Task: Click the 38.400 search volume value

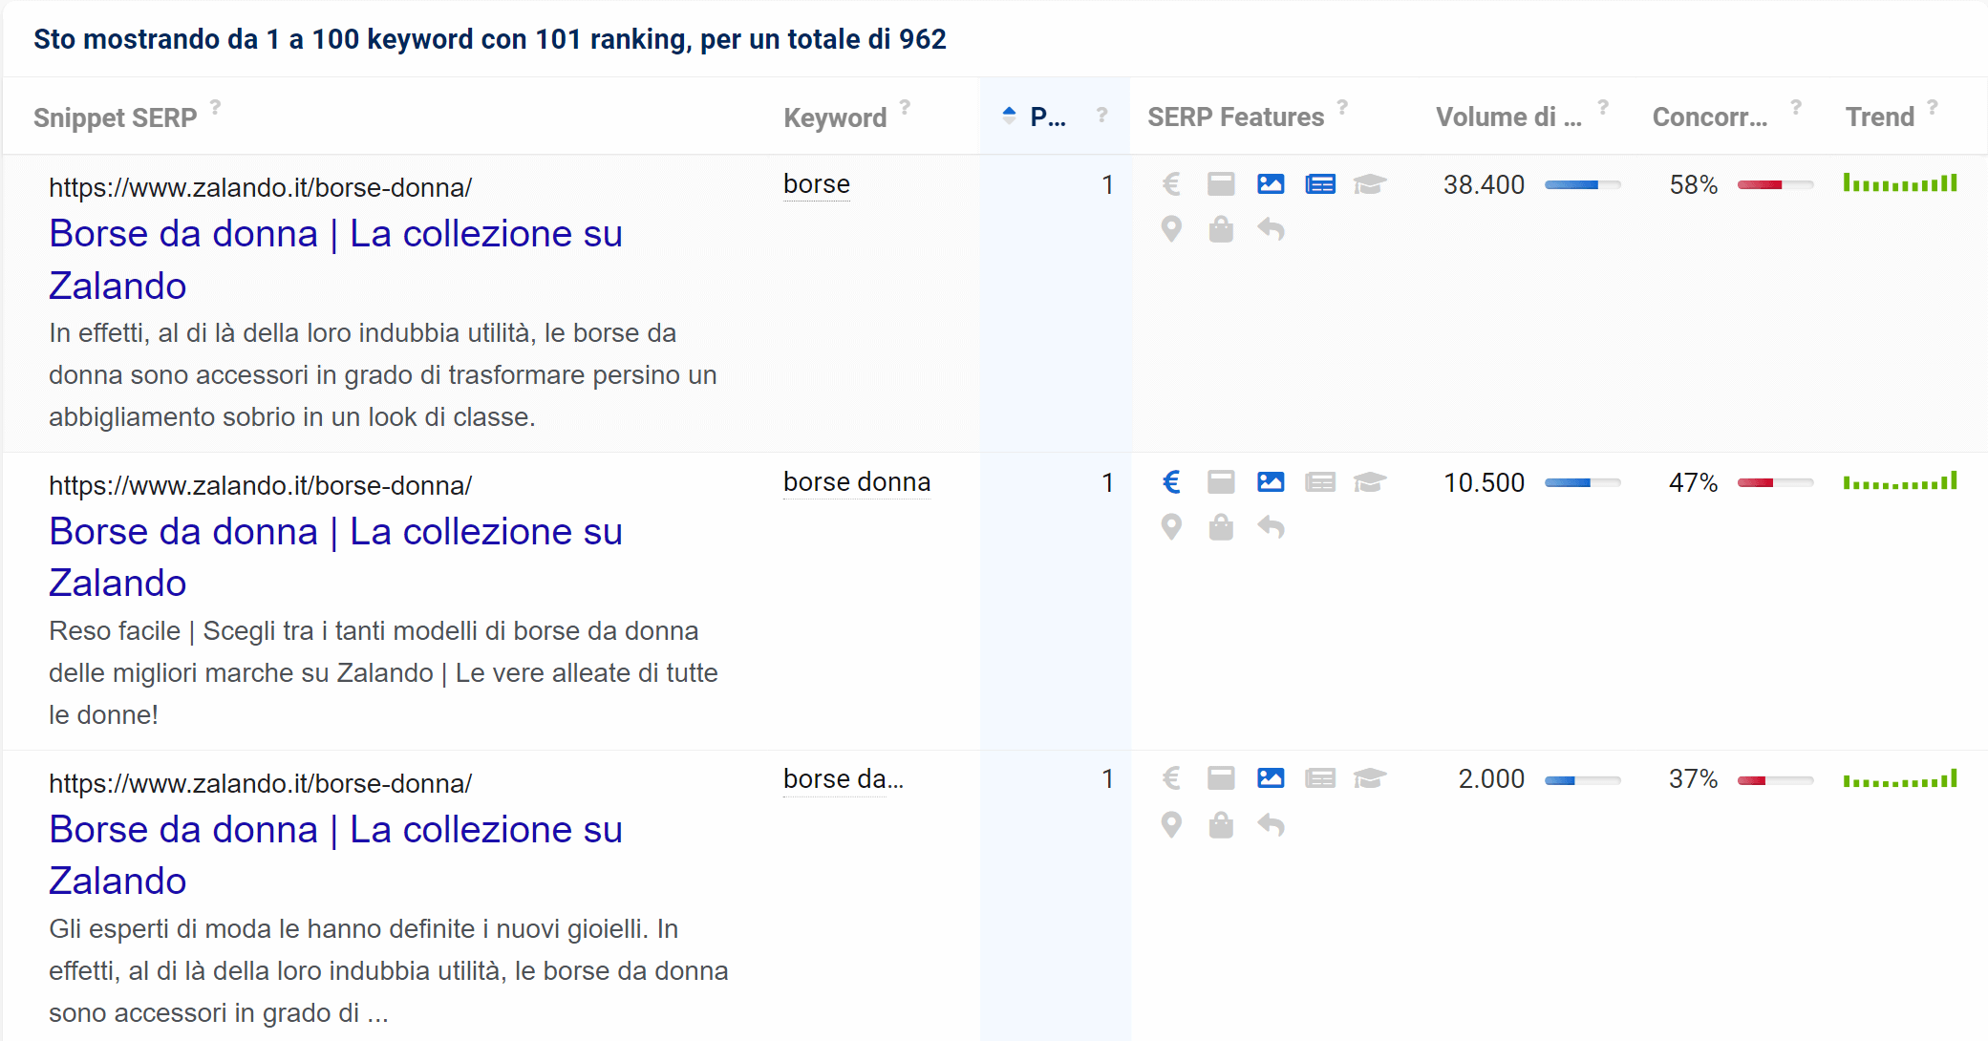Action: coord(1484,184)
